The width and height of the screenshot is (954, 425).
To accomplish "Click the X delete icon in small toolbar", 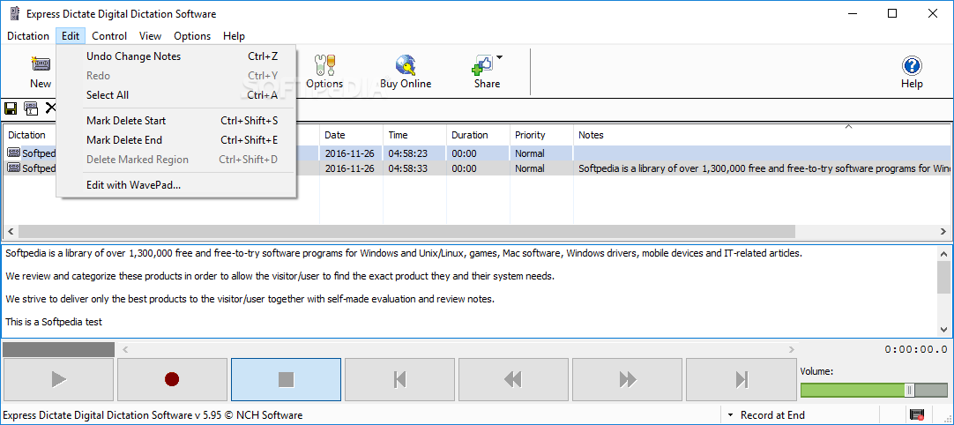I will pos(50,108).
